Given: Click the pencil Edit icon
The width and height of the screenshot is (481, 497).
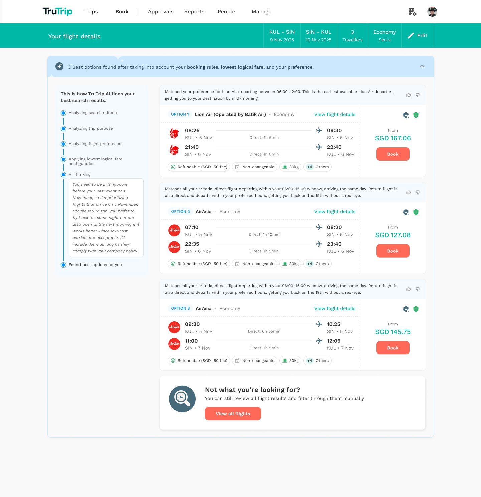Looking at the screenshot, I should coord(411,36).
